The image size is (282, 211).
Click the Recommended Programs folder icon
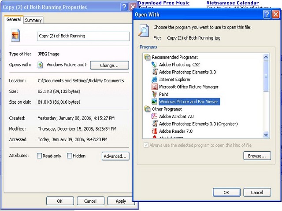coord(147,57)
